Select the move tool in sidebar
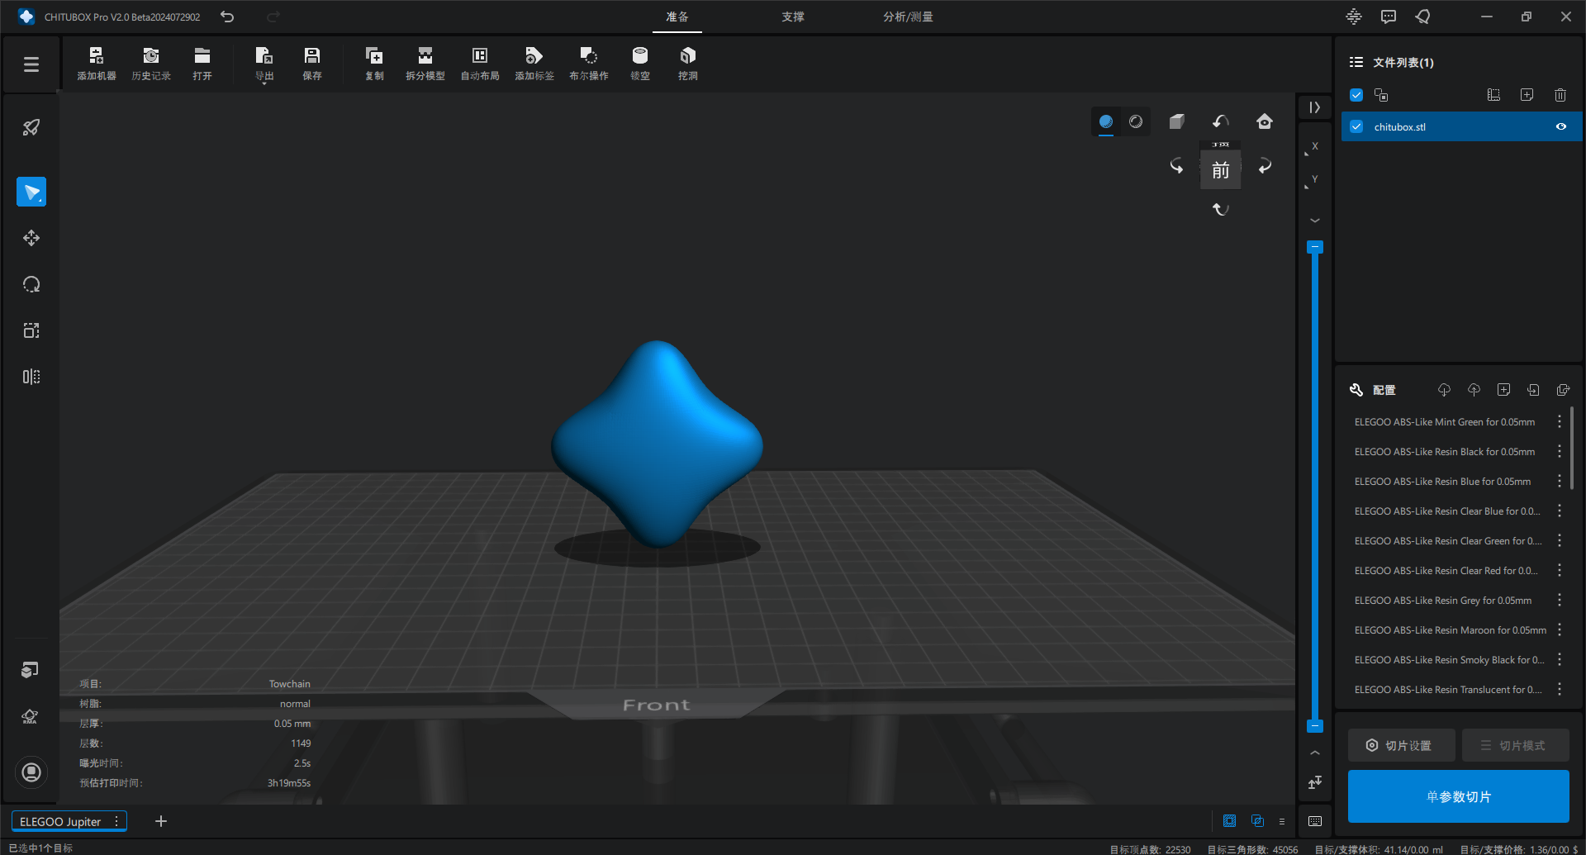 point(31,238)
